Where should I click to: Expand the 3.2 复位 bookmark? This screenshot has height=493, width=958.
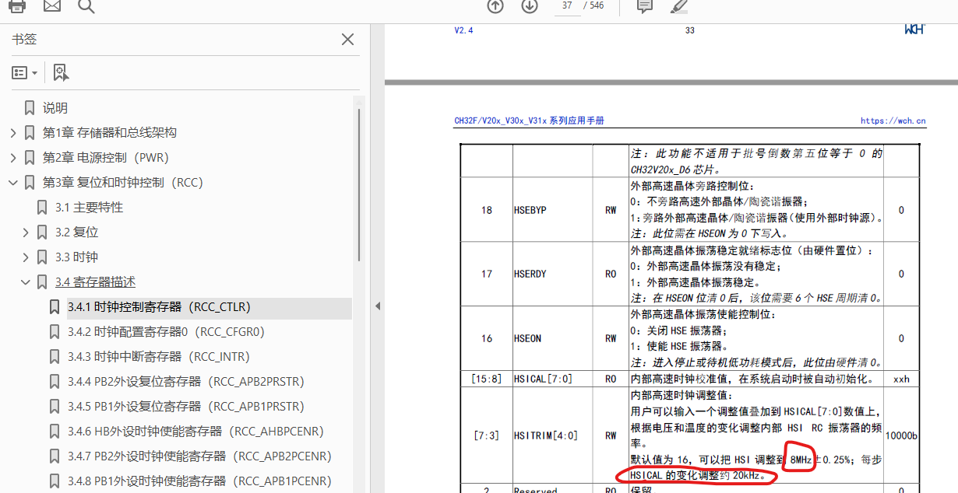coord(25,233)
